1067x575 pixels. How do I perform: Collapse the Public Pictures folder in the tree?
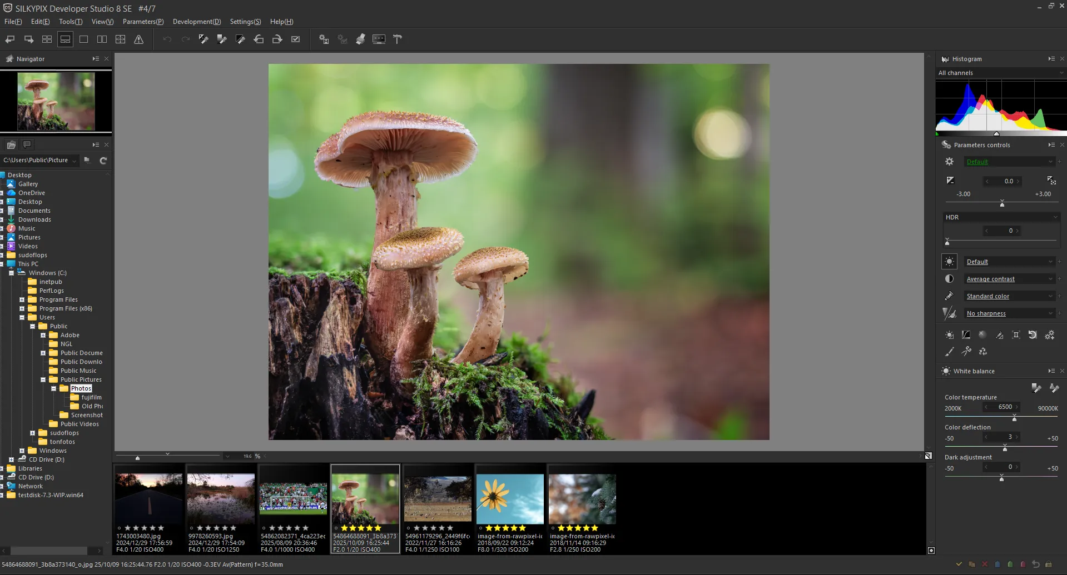(42, 379)
